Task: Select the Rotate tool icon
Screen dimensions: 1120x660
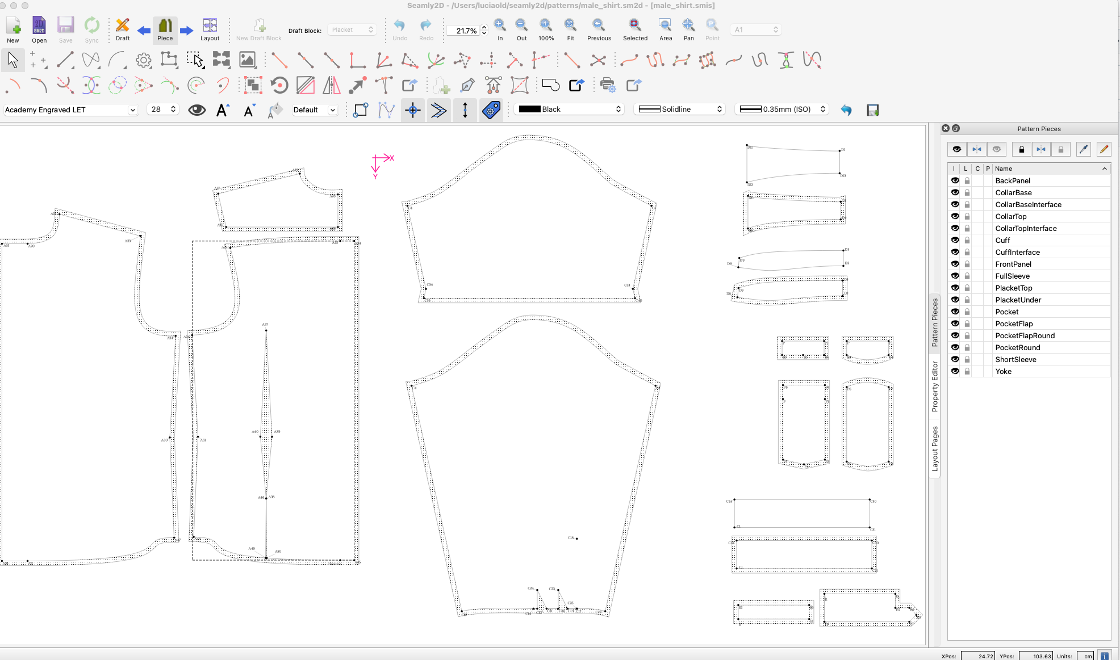Action: click(279, 86)
